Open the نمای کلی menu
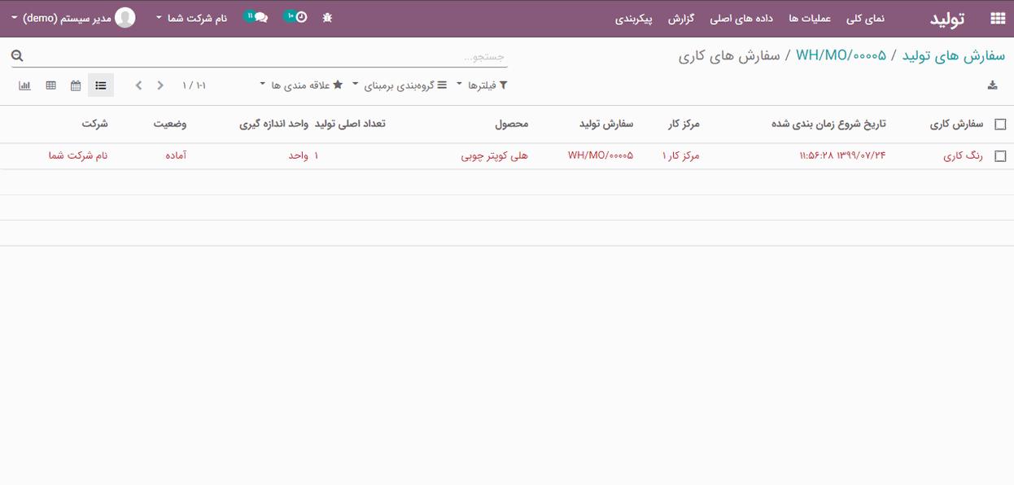This screenshot has height=485, width=1014. tap(865, 18)
